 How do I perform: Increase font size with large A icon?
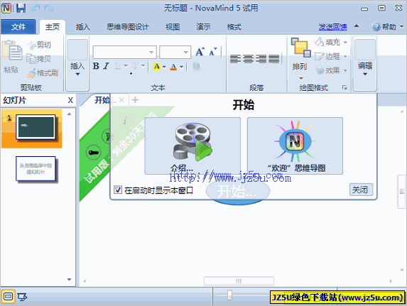click(200, 52)
